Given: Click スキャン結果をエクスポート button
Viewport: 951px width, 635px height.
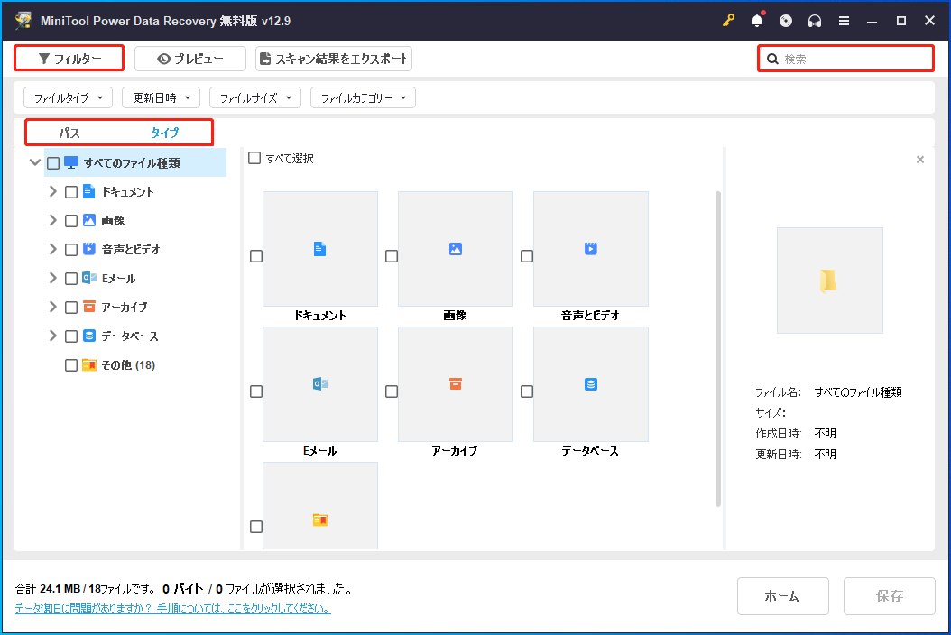Looking at the screenshot, I should 334,59.
